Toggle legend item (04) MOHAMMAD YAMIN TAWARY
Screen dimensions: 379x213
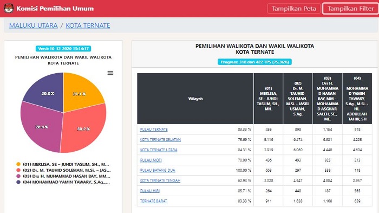(63, 182)
